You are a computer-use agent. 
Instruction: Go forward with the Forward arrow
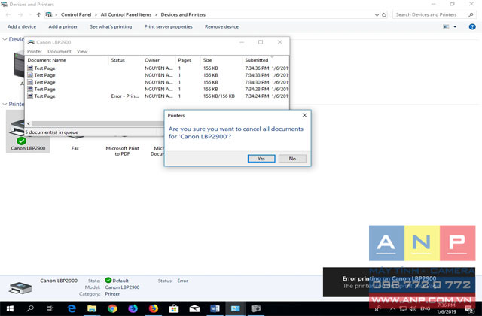click(x=20, y=14)
